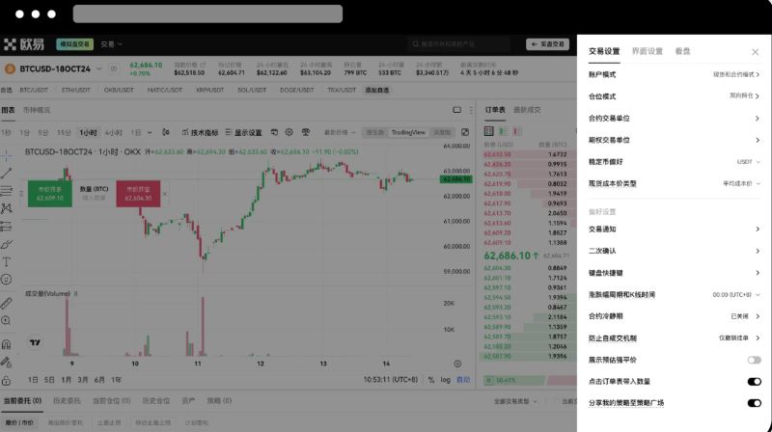Toggle the magnet snap tool
The height and width of the screenshot is (432, 772).
tap(7, 344)
